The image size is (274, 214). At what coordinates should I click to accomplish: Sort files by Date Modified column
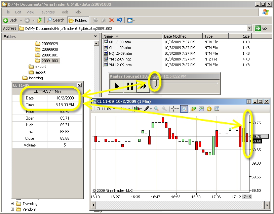point(182,36)
